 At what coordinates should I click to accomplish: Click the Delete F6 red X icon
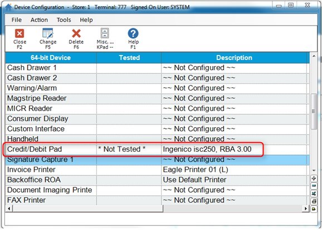pyautogui.click(x=76, y=33)
